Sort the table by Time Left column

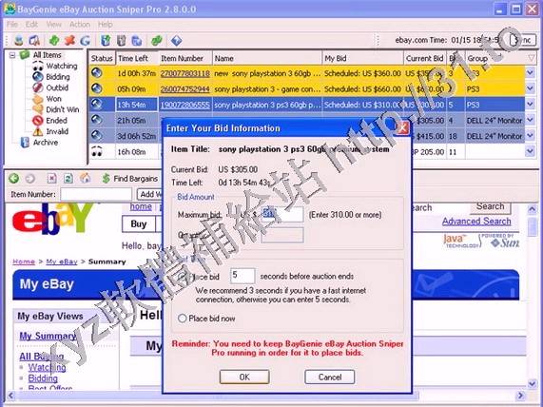pos(137,58)
